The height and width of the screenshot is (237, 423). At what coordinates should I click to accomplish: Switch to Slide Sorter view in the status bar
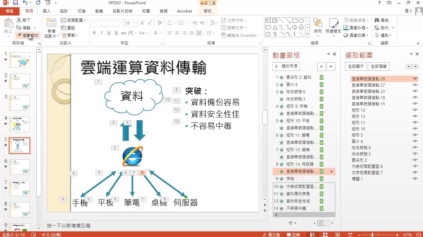pyautogui.click(x=325, y=235)
